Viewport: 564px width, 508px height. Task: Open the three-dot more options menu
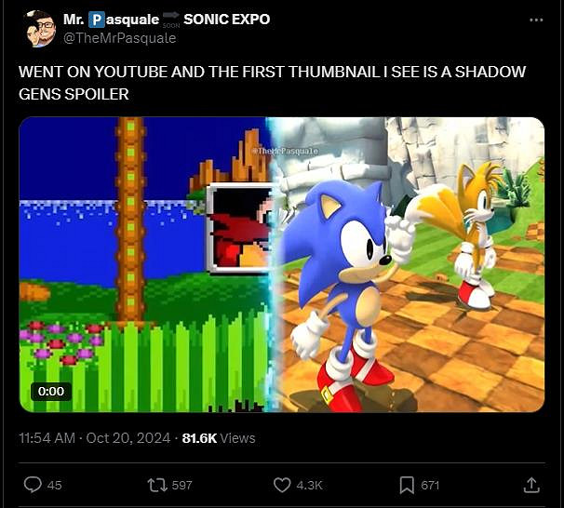(x=535, y=20)
